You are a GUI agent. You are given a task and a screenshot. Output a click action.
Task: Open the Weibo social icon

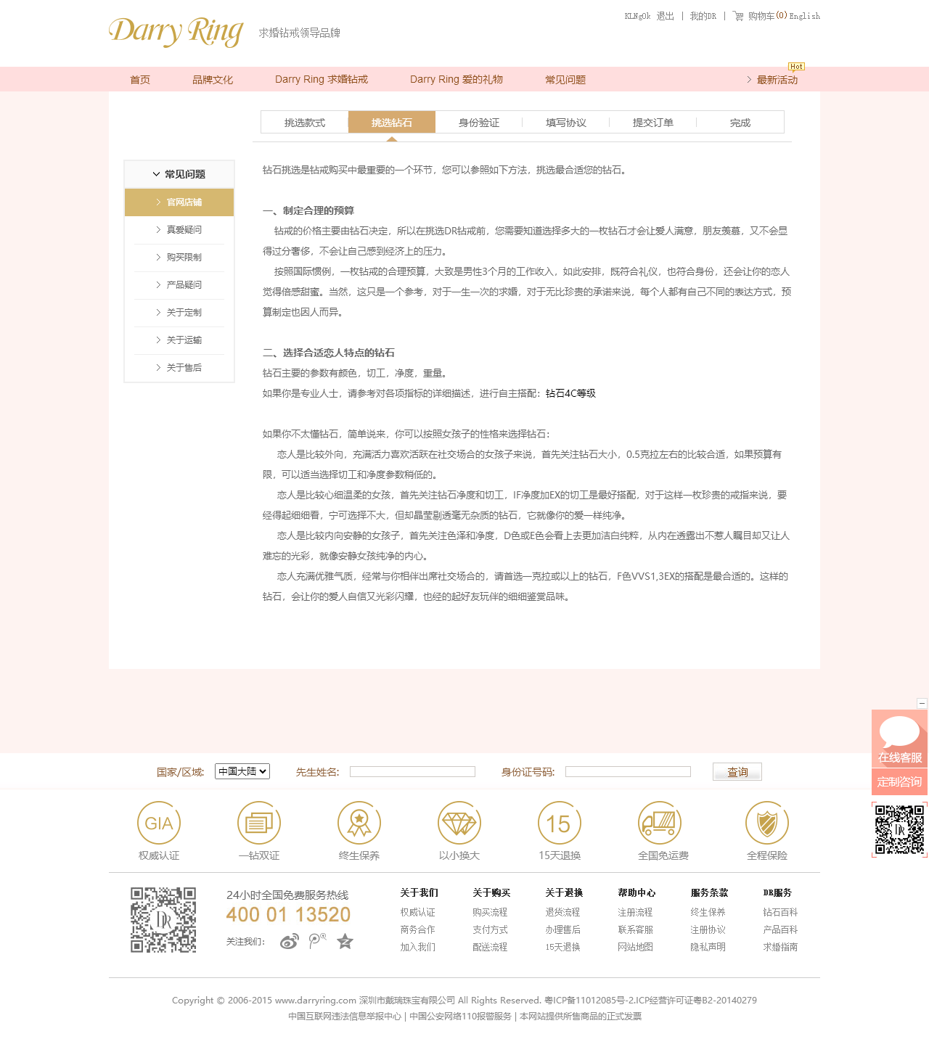click(290, 942)
